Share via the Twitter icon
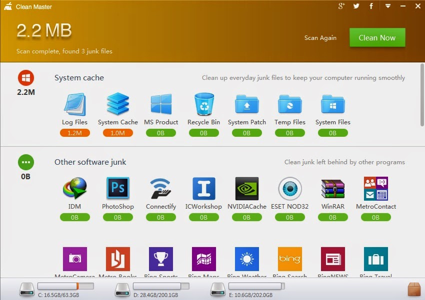Viewport: 425px width, 300px height. click(356, 6)
